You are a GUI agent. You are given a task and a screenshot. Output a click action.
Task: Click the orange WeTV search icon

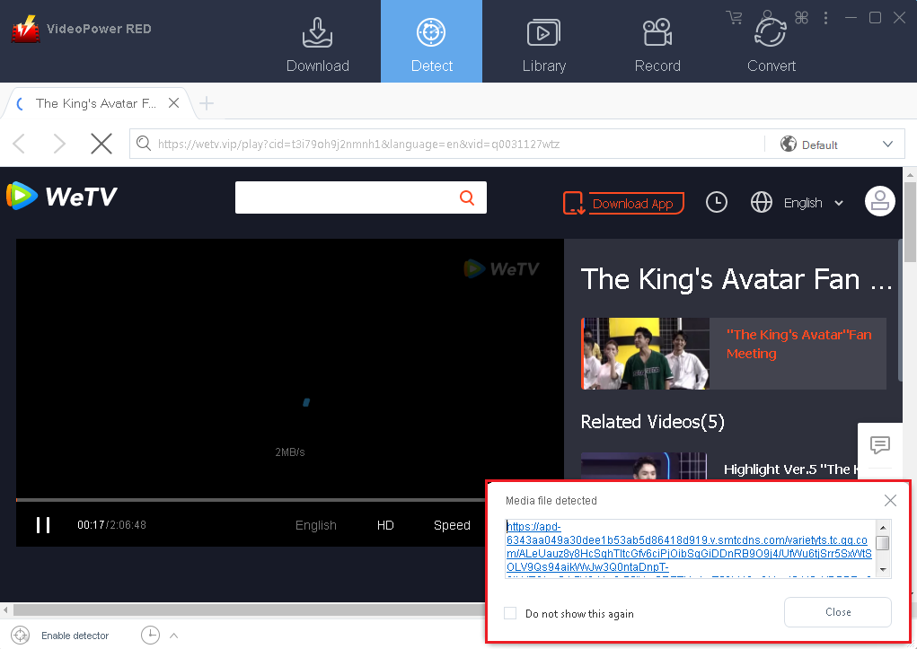467,197
